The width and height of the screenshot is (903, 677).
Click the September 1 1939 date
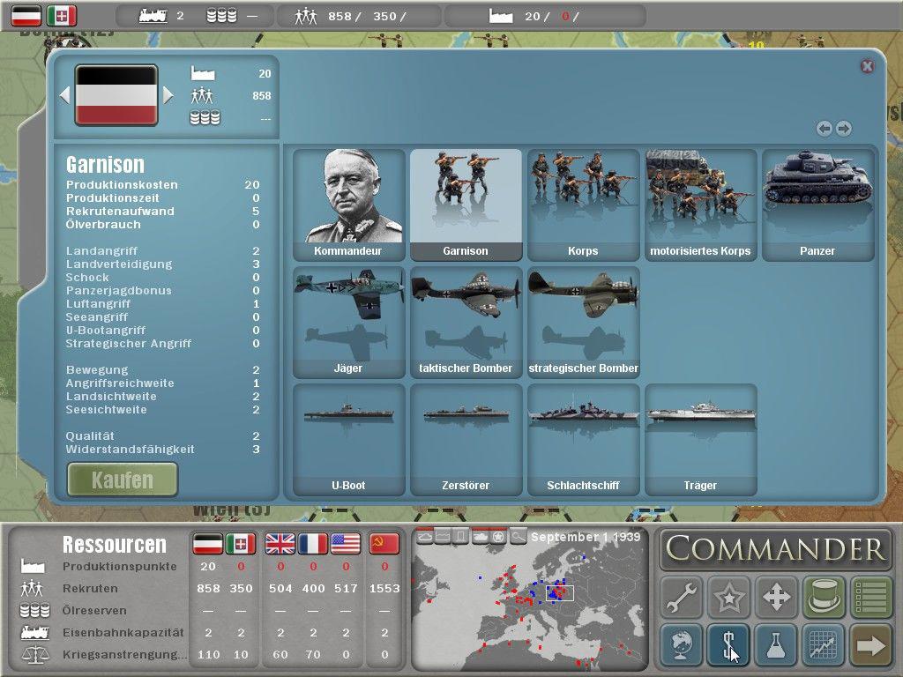tap(586, 537)
